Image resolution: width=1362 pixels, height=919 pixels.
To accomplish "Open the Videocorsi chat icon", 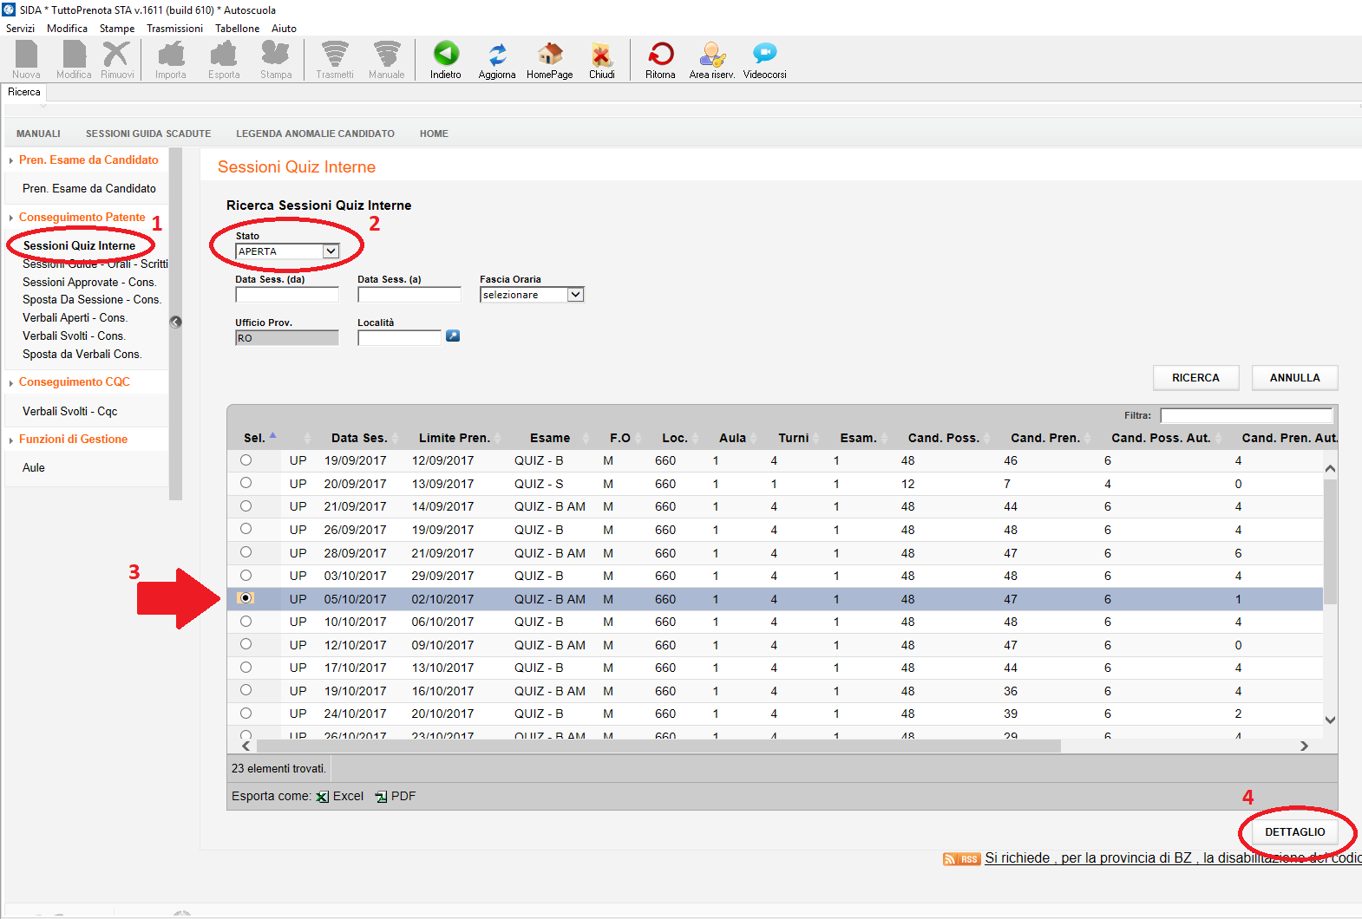I will (x=764, y=55).
